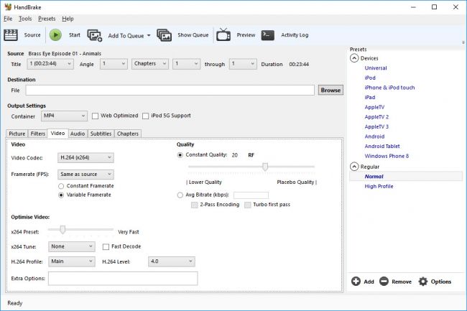The height and width of the screenshot is (311, 467).
Task: Select the Constant Framerate radio button
Action: [x=61, y=186]
